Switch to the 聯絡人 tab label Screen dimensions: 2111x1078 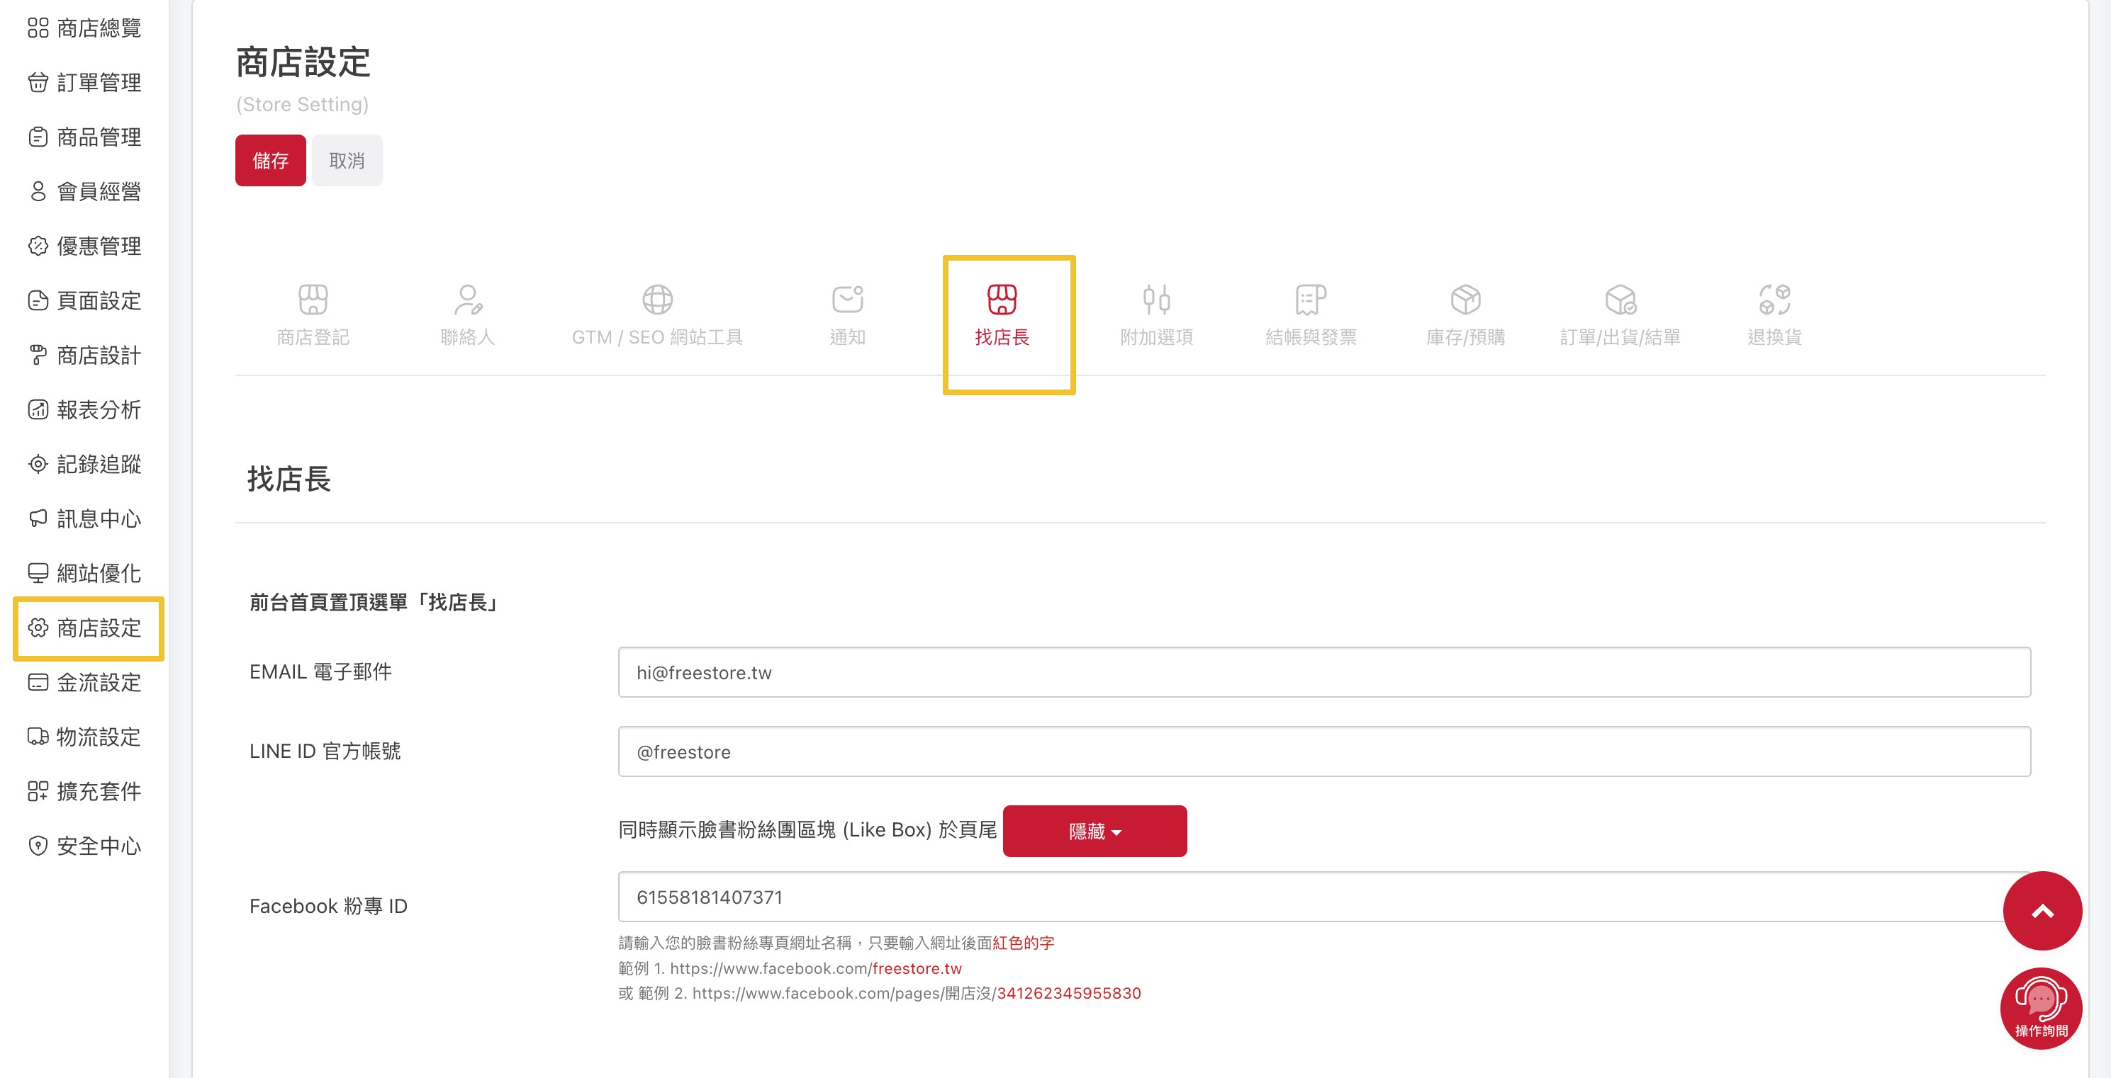coord(468,337)
